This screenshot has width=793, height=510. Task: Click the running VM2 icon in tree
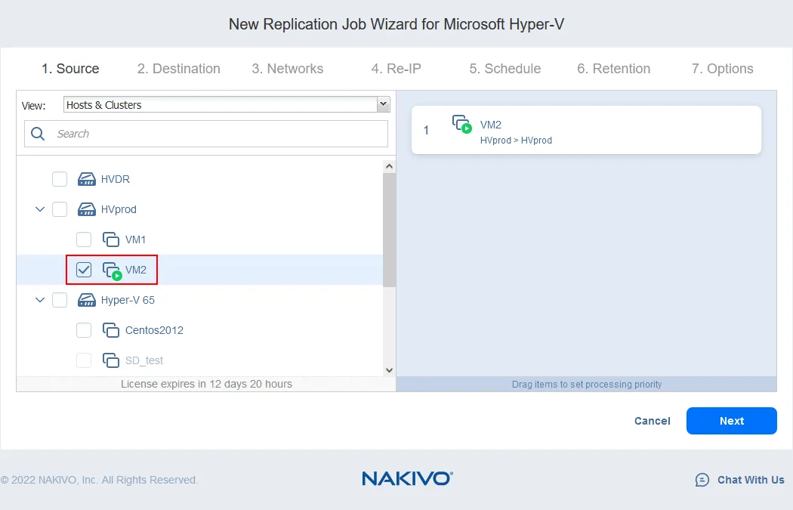[x=112, y=270]
